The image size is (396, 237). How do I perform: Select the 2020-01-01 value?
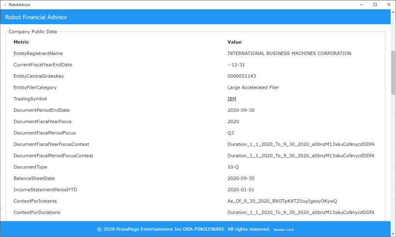pyautogui.click(x=241, y=190)
